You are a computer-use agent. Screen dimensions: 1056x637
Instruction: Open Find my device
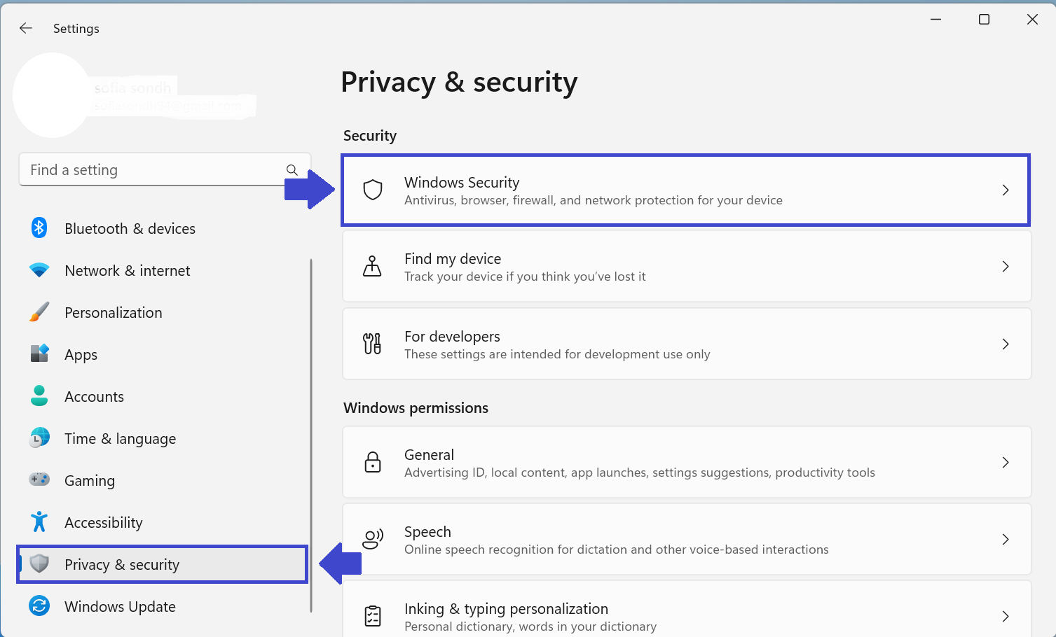(687, 267)
